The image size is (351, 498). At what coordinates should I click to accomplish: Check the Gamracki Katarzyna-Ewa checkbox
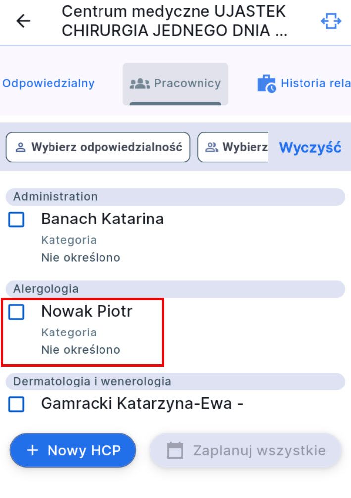click(17, 404)
